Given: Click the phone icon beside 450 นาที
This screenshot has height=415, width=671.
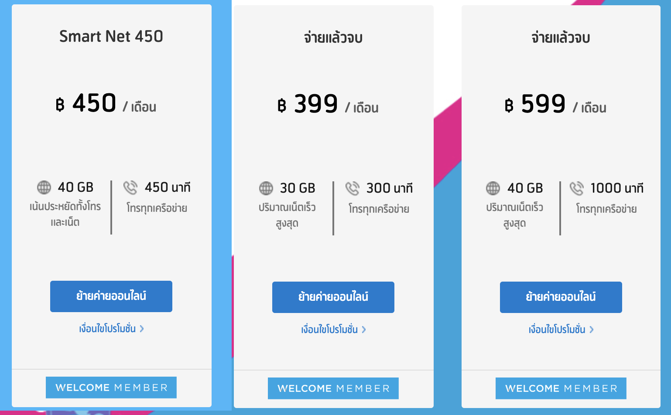Looking at the screenshot, I should (x=130, y=187).
